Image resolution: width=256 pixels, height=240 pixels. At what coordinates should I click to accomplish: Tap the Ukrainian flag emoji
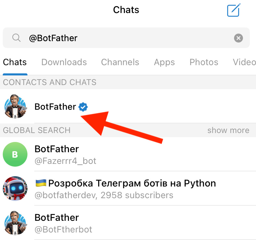click(41, 183)
